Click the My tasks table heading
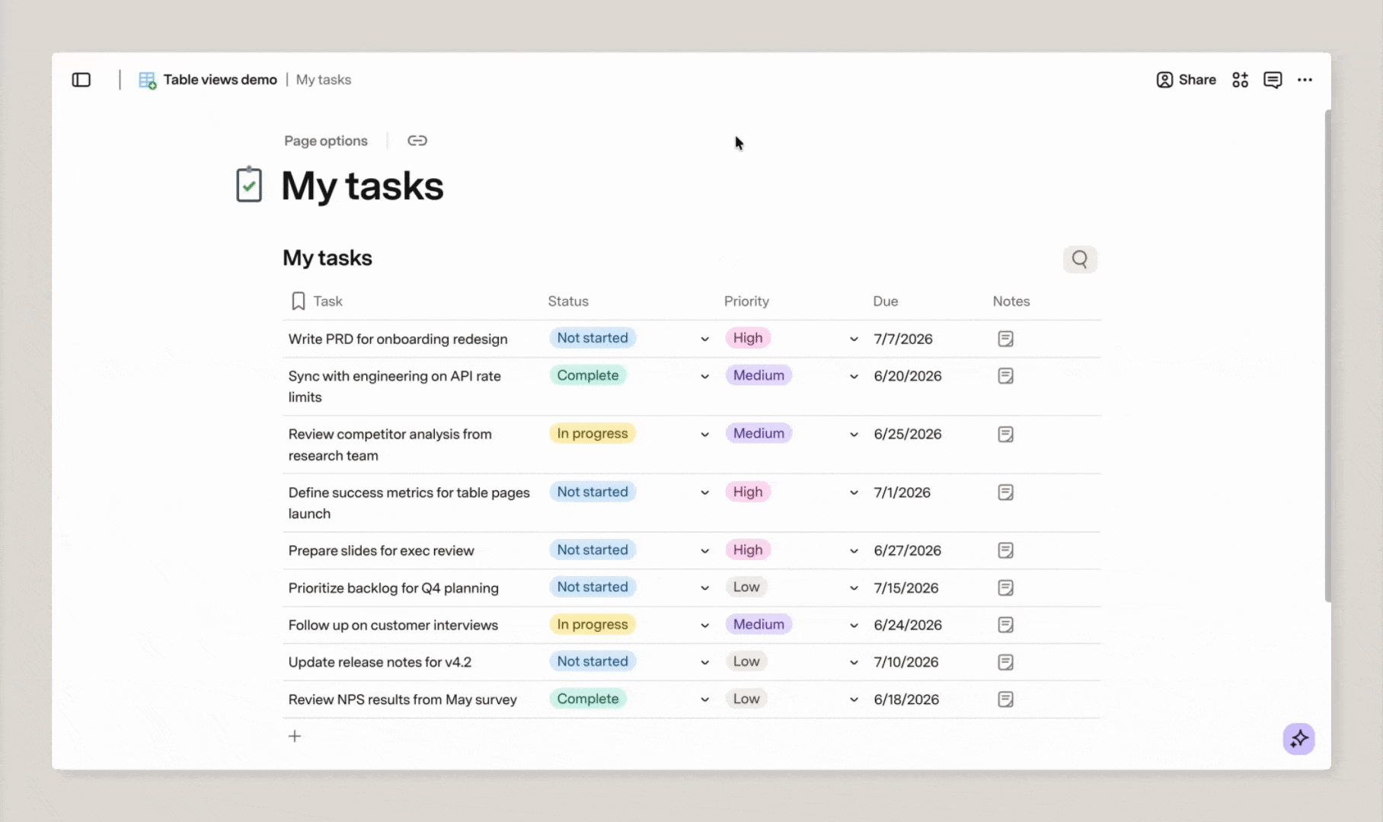 click(327, 258)
